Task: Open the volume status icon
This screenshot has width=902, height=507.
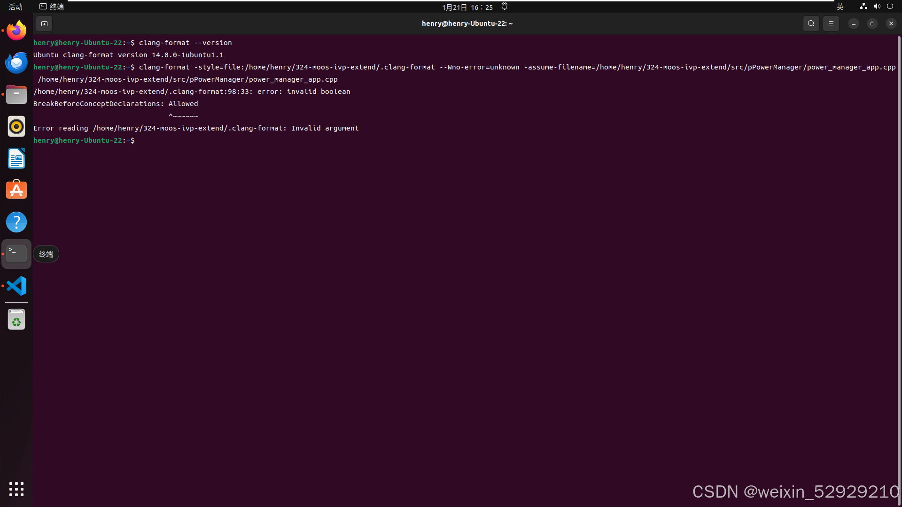Action: click(x=877, y=7)
